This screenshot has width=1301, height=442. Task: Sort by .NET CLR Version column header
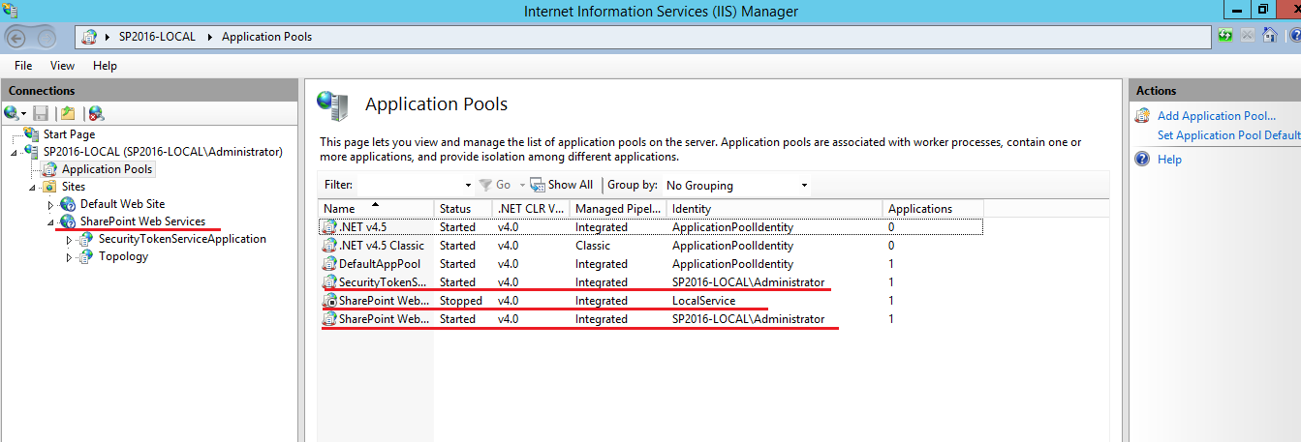[x=531, y=209]
